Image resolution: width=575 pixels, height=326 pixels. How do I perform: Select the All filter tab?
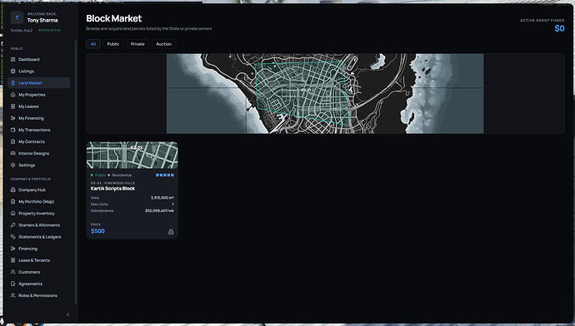pos(93,44)
